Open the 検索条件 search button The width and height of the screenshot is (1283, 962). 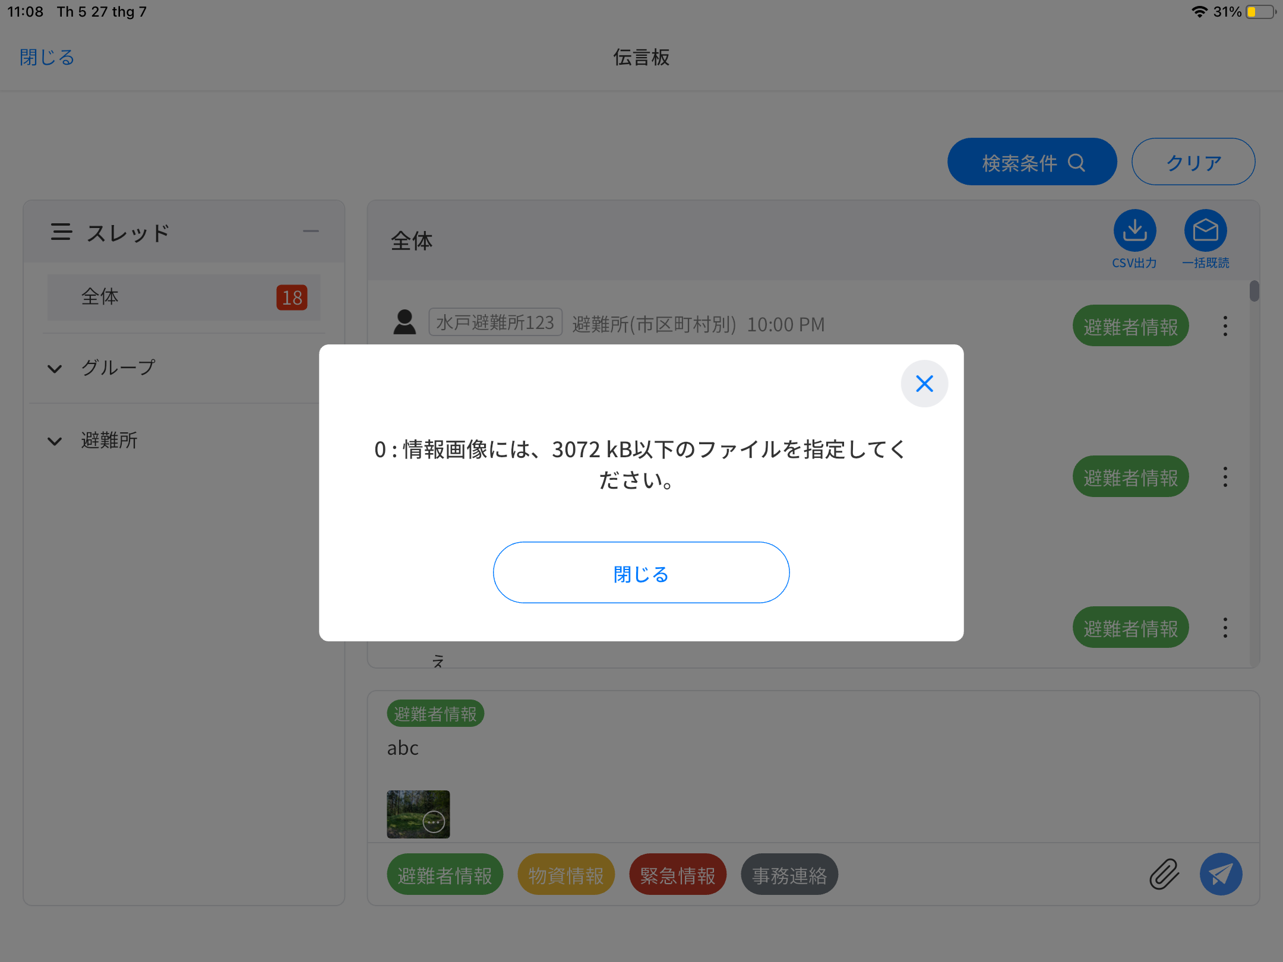(x=1032, y=162)
